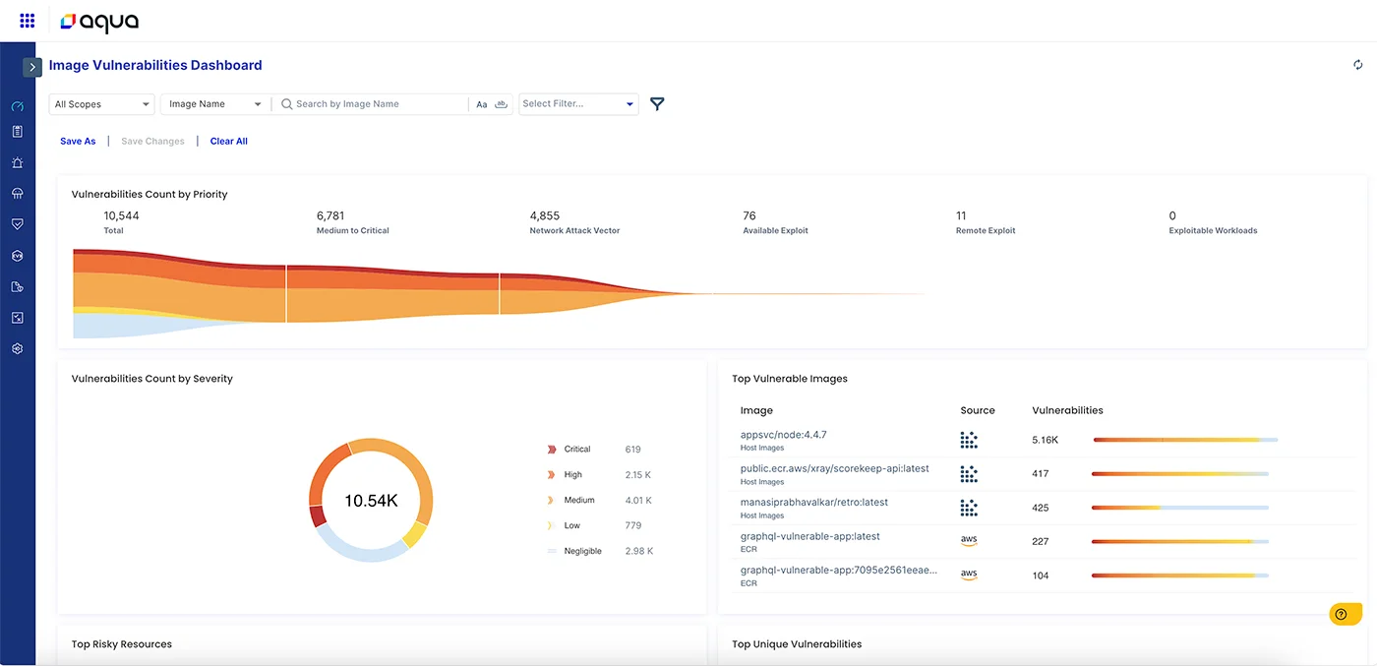
Task: Open the Select Filter dropdown
Action: (578, 103)
